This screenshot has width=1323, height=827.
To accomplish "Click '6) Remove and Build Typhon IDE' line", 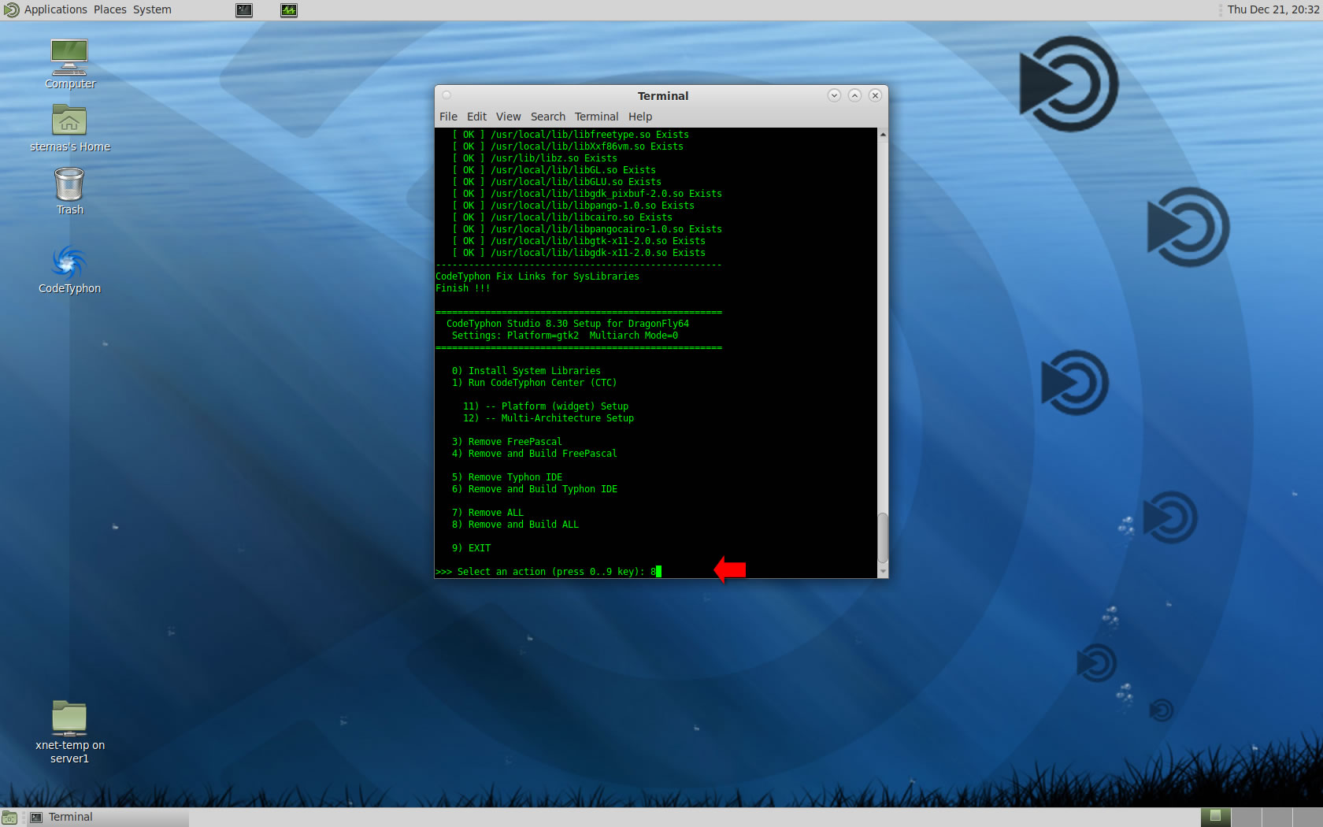I will point(535,489).
